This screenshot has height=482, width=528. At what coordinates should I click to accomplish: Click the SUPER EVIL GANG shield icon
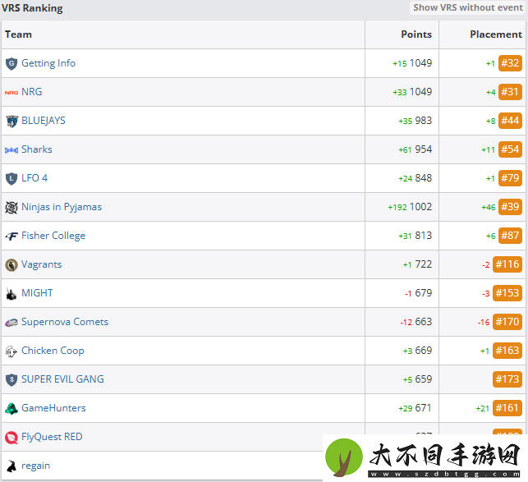pyautogui.click(x=11, y=379)
